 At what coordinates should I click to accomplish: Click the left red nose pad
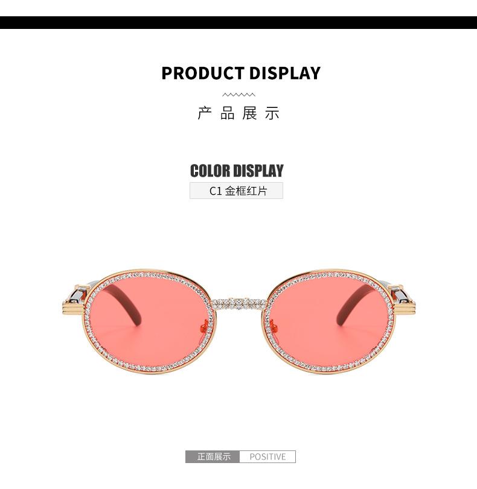tap(205, 326)
